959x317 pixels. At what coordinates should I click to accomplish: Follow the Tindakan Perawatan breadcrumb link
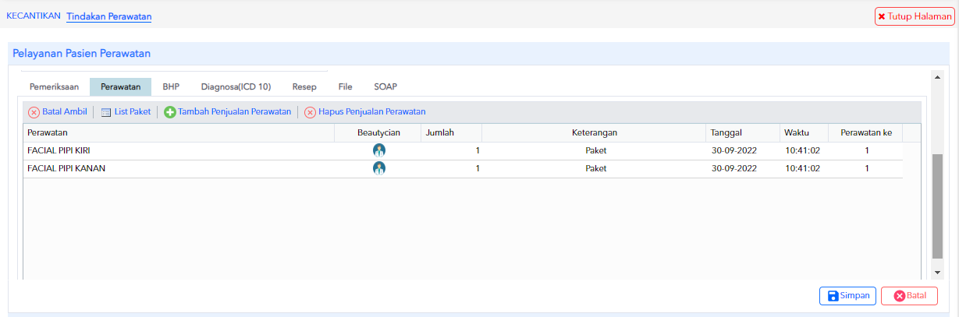tap(109, 16)
